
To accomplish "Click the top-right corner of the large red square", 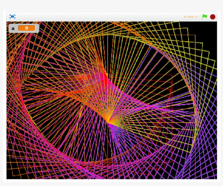I will [195, 35].
